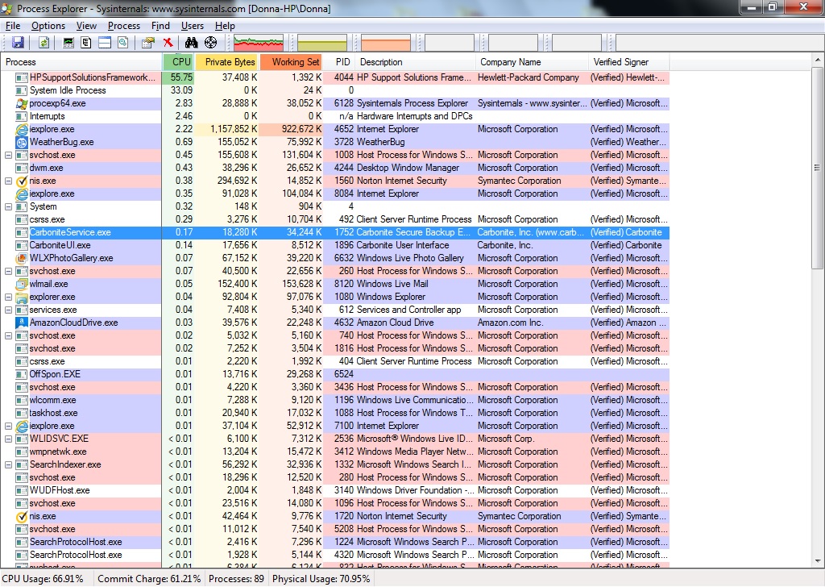Click the vertical scrollbar thumb
This screenshot has width=825, height=587.
point(817,169)
